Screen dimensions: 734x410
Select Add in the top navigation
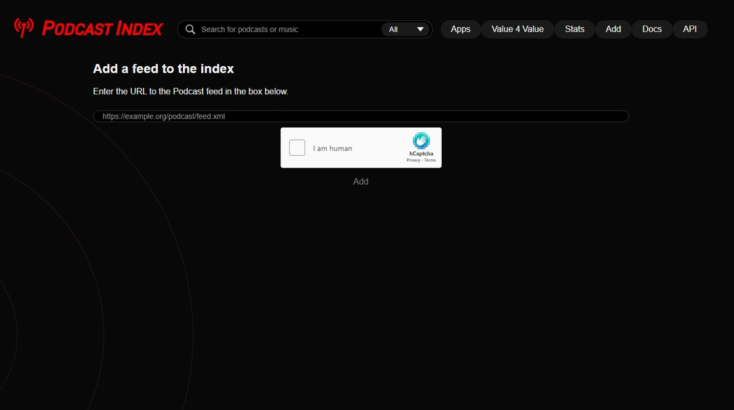[613, 29]
